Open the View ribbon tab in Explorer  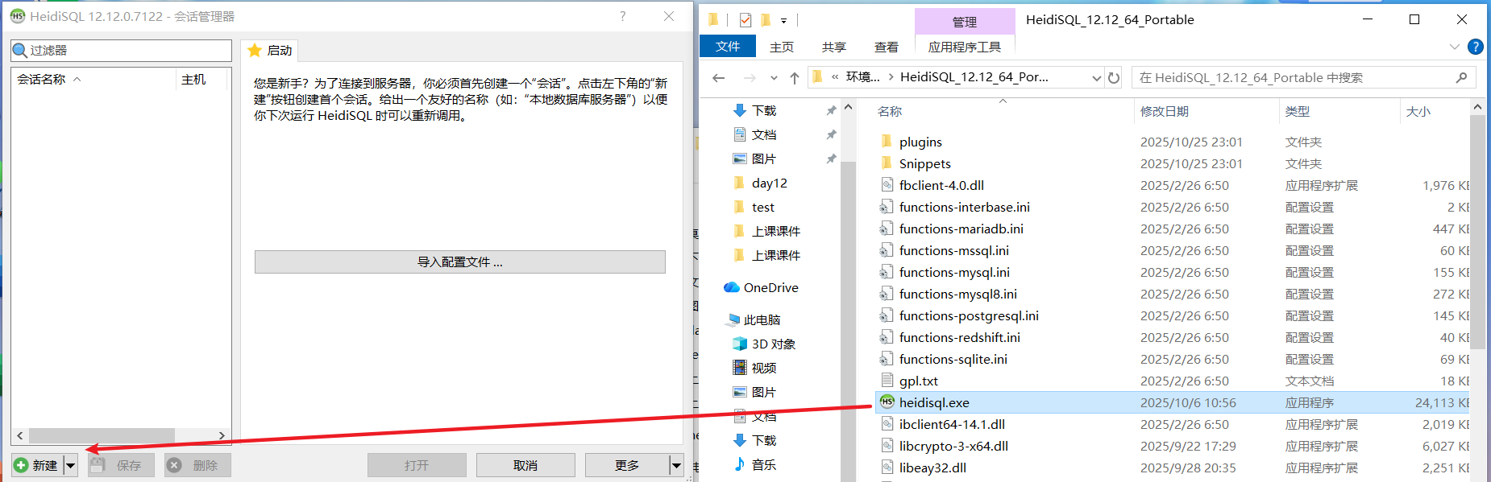[887, 47]
